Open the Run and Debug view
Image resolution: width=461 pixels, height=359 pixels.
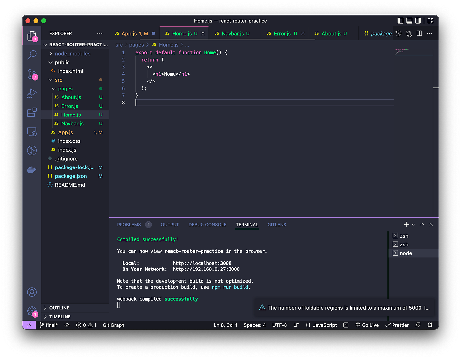tap(32, 93)
